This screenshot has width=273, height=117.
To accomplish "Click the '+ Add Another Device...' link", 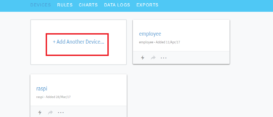I will click(79, 42).
